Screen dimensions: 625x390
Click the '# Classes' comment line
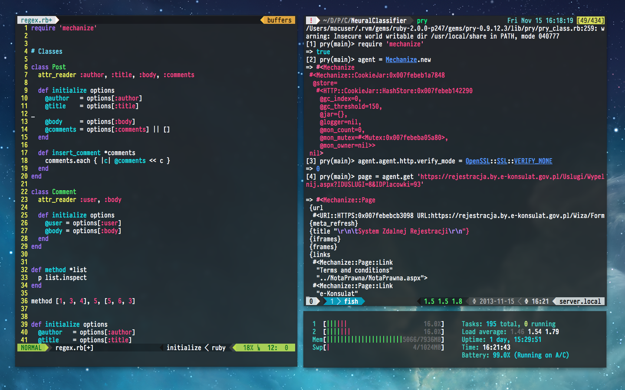47,51
